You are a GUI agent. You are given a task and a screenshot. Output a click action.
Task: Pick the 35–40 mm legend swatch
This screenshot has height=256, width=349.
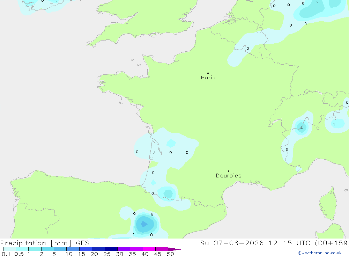136,249
